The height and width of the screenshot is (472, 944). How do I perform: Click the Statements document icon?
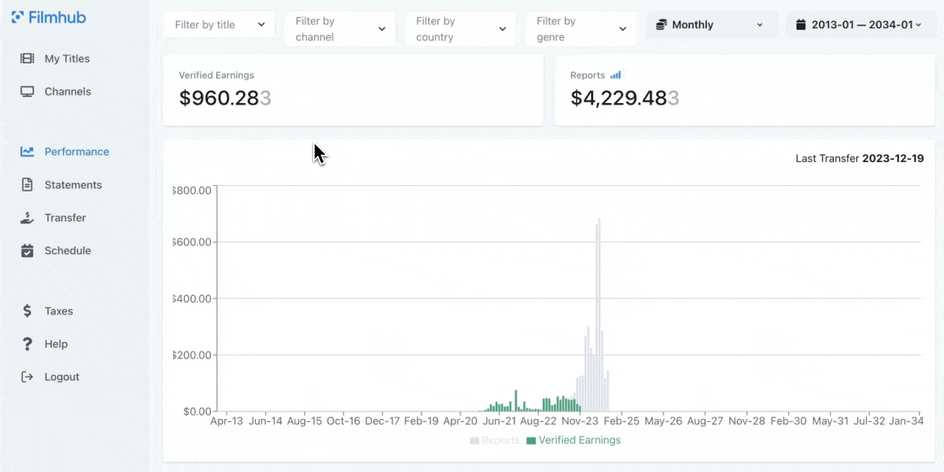click(x=27, y=185)
